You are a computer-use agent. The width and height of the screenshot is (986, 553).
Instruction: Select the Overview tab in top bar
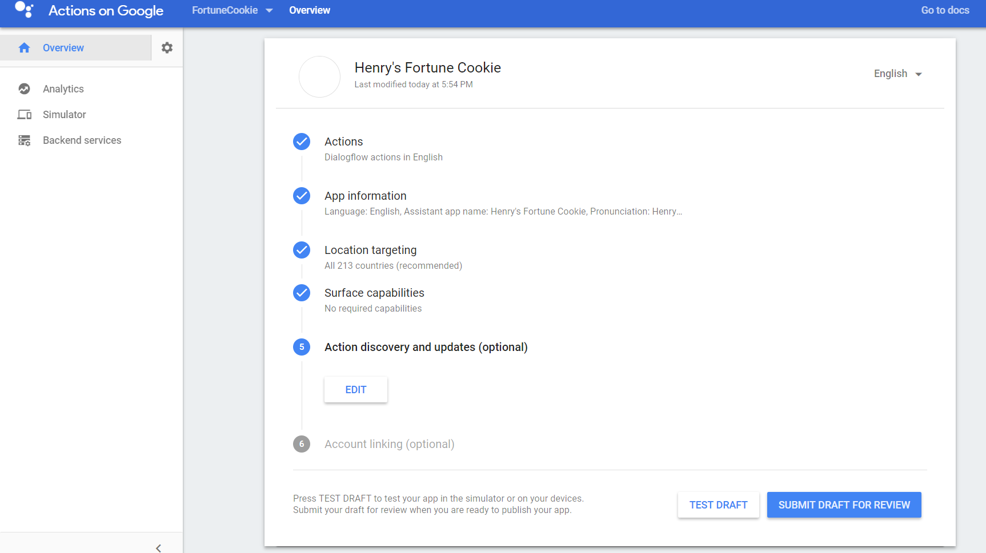pyautogui.click(x=310, y=10)
